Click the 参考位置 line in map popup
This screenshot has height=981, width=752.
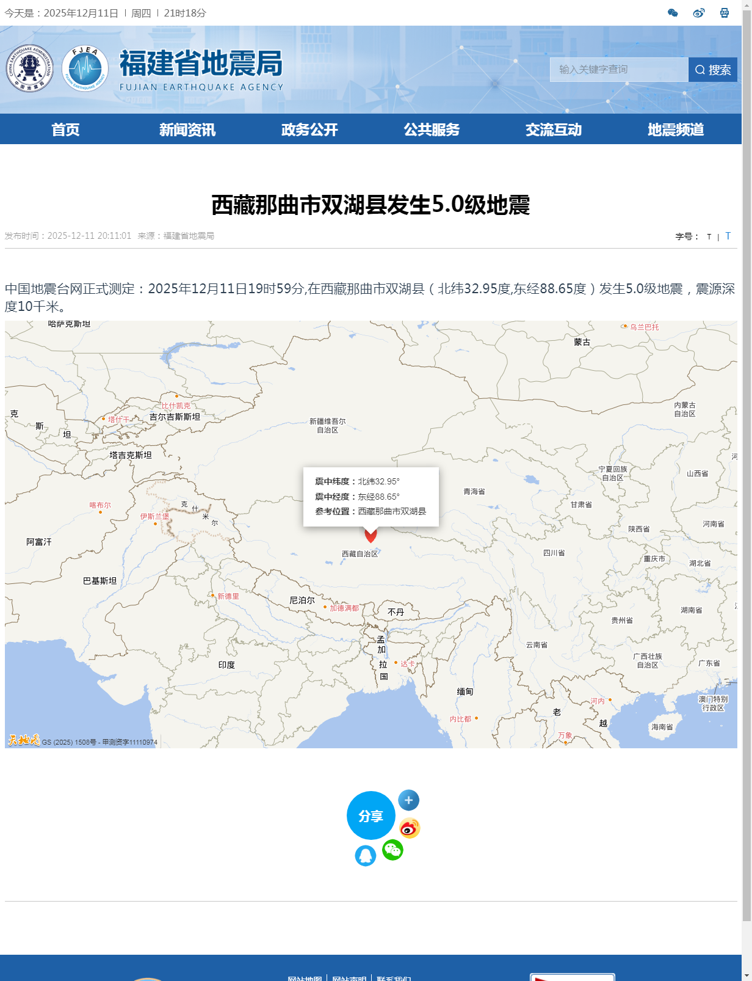(371, 511)
